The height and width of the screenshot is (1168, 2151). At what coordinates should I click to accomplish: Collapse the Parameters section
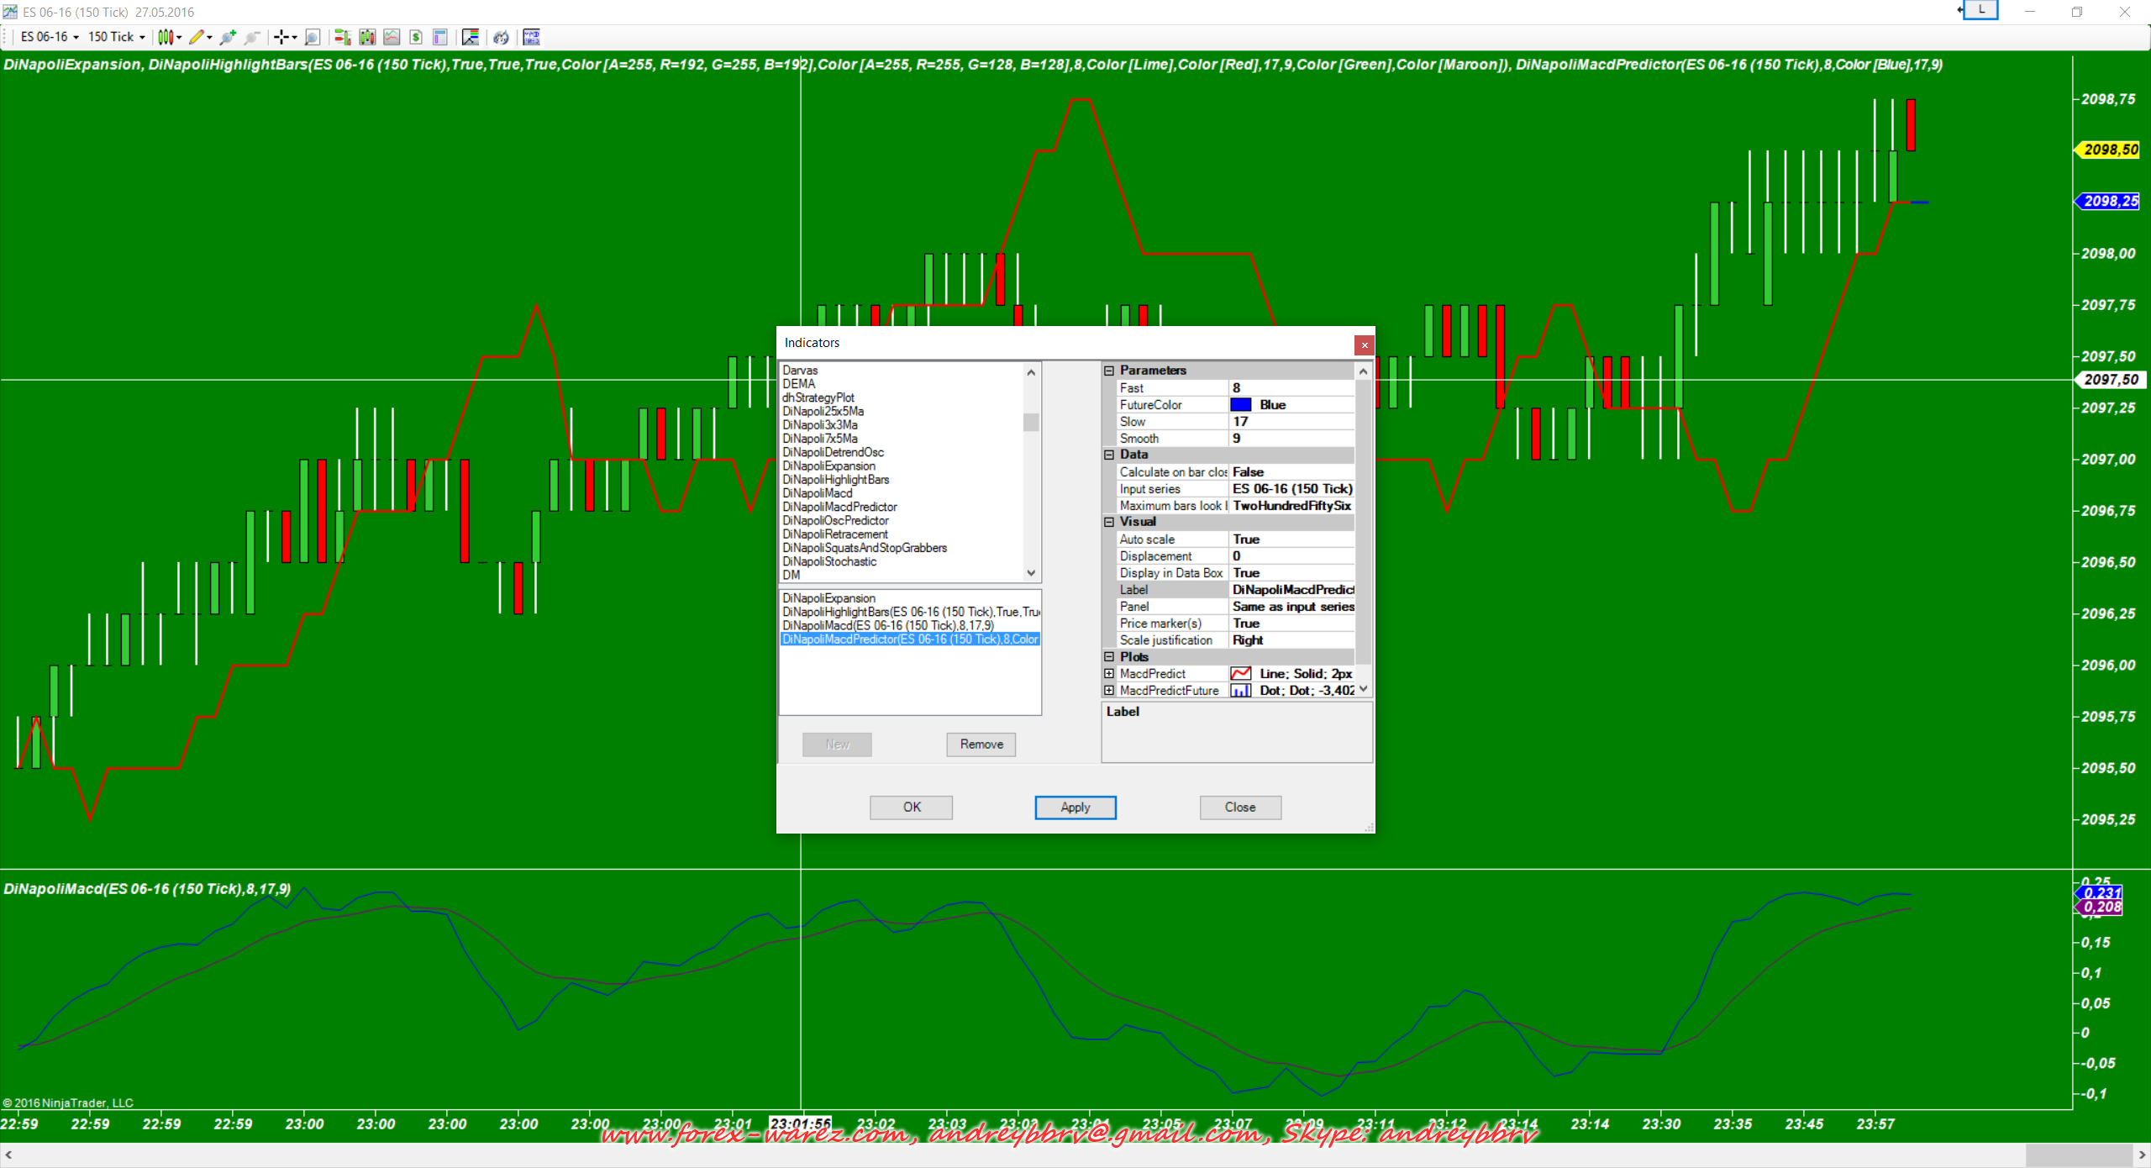point(1109,371)
